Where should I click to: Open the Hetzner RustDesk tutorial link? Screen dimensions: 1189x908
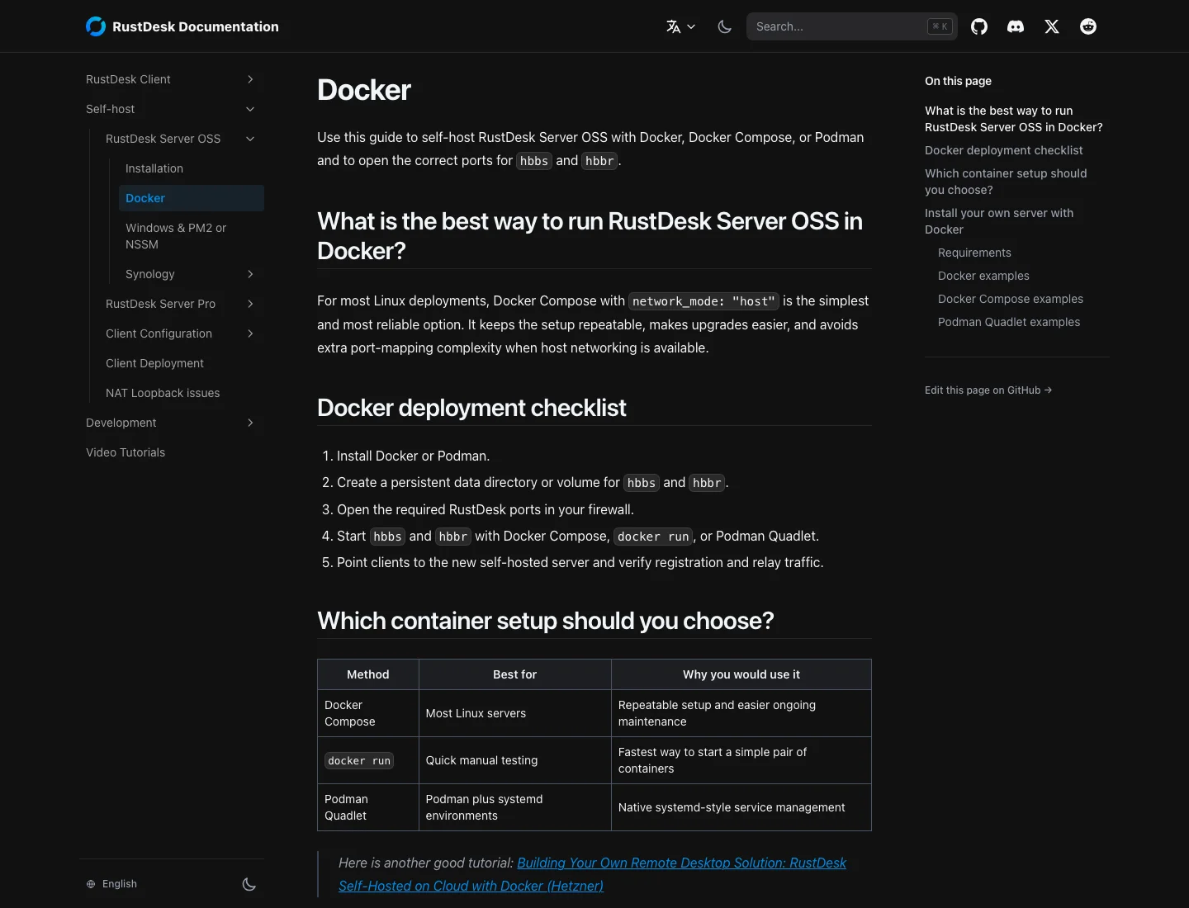click(593, 874)
